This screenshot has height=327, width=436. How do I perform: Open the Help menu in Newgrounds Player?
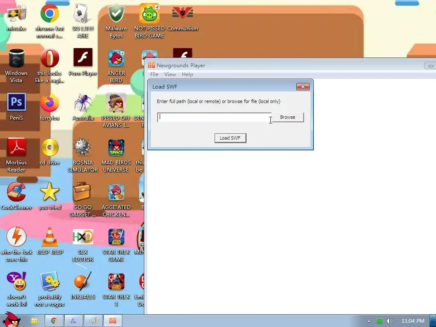pos(187,74)
